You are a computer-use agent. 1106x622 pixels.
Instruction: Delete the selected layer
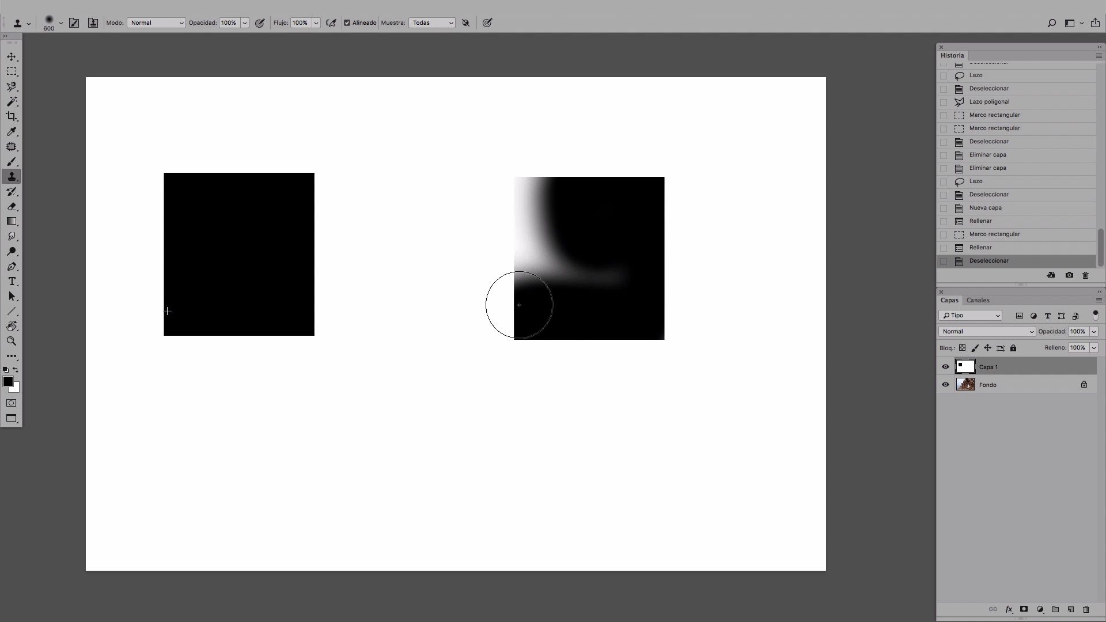coord(1086,609)
